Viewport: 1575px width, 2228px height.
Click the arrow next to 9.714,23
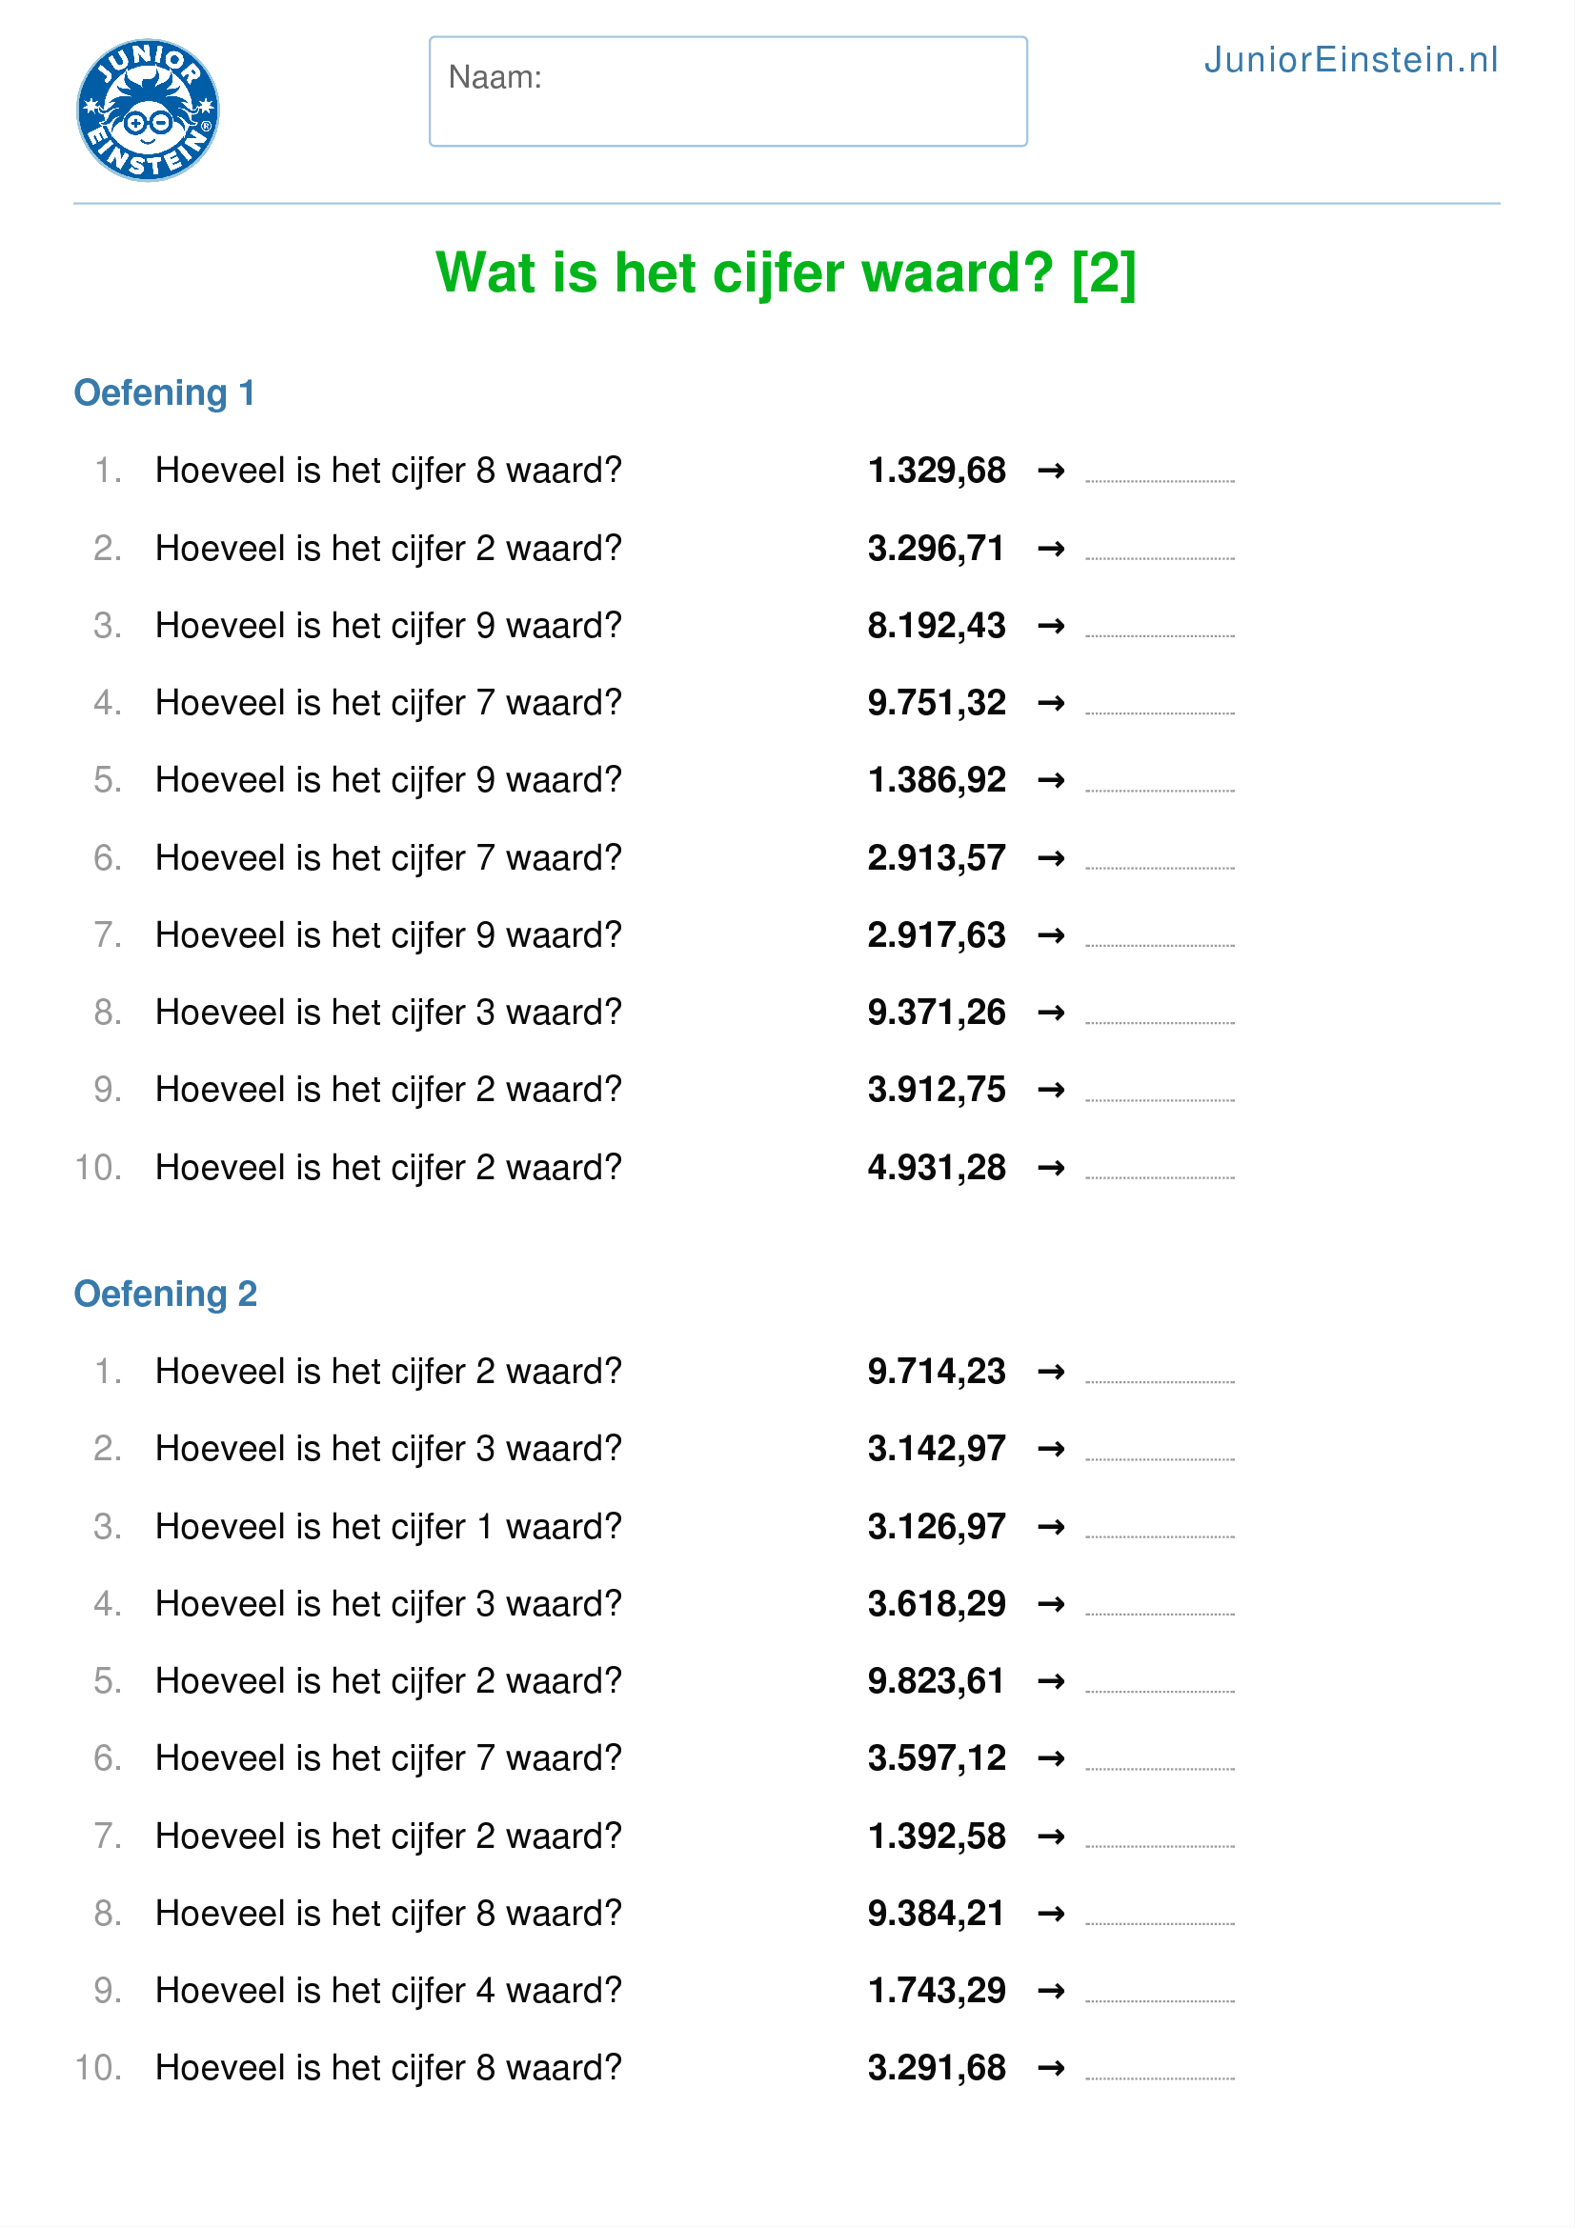pyautogui.click(x=1051, y=1372)
